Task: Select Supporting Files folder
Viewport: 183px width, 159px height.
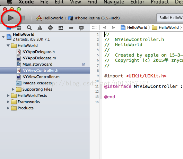Action: [45, 90]
